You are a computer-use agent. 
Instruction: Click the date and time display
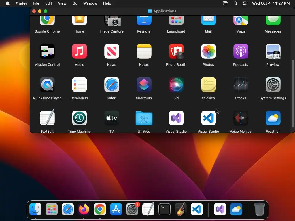[x=271, y=3]
